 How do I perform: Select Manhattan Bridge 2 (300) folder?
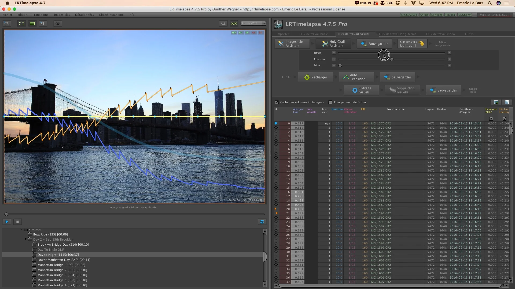coord(62,270)
